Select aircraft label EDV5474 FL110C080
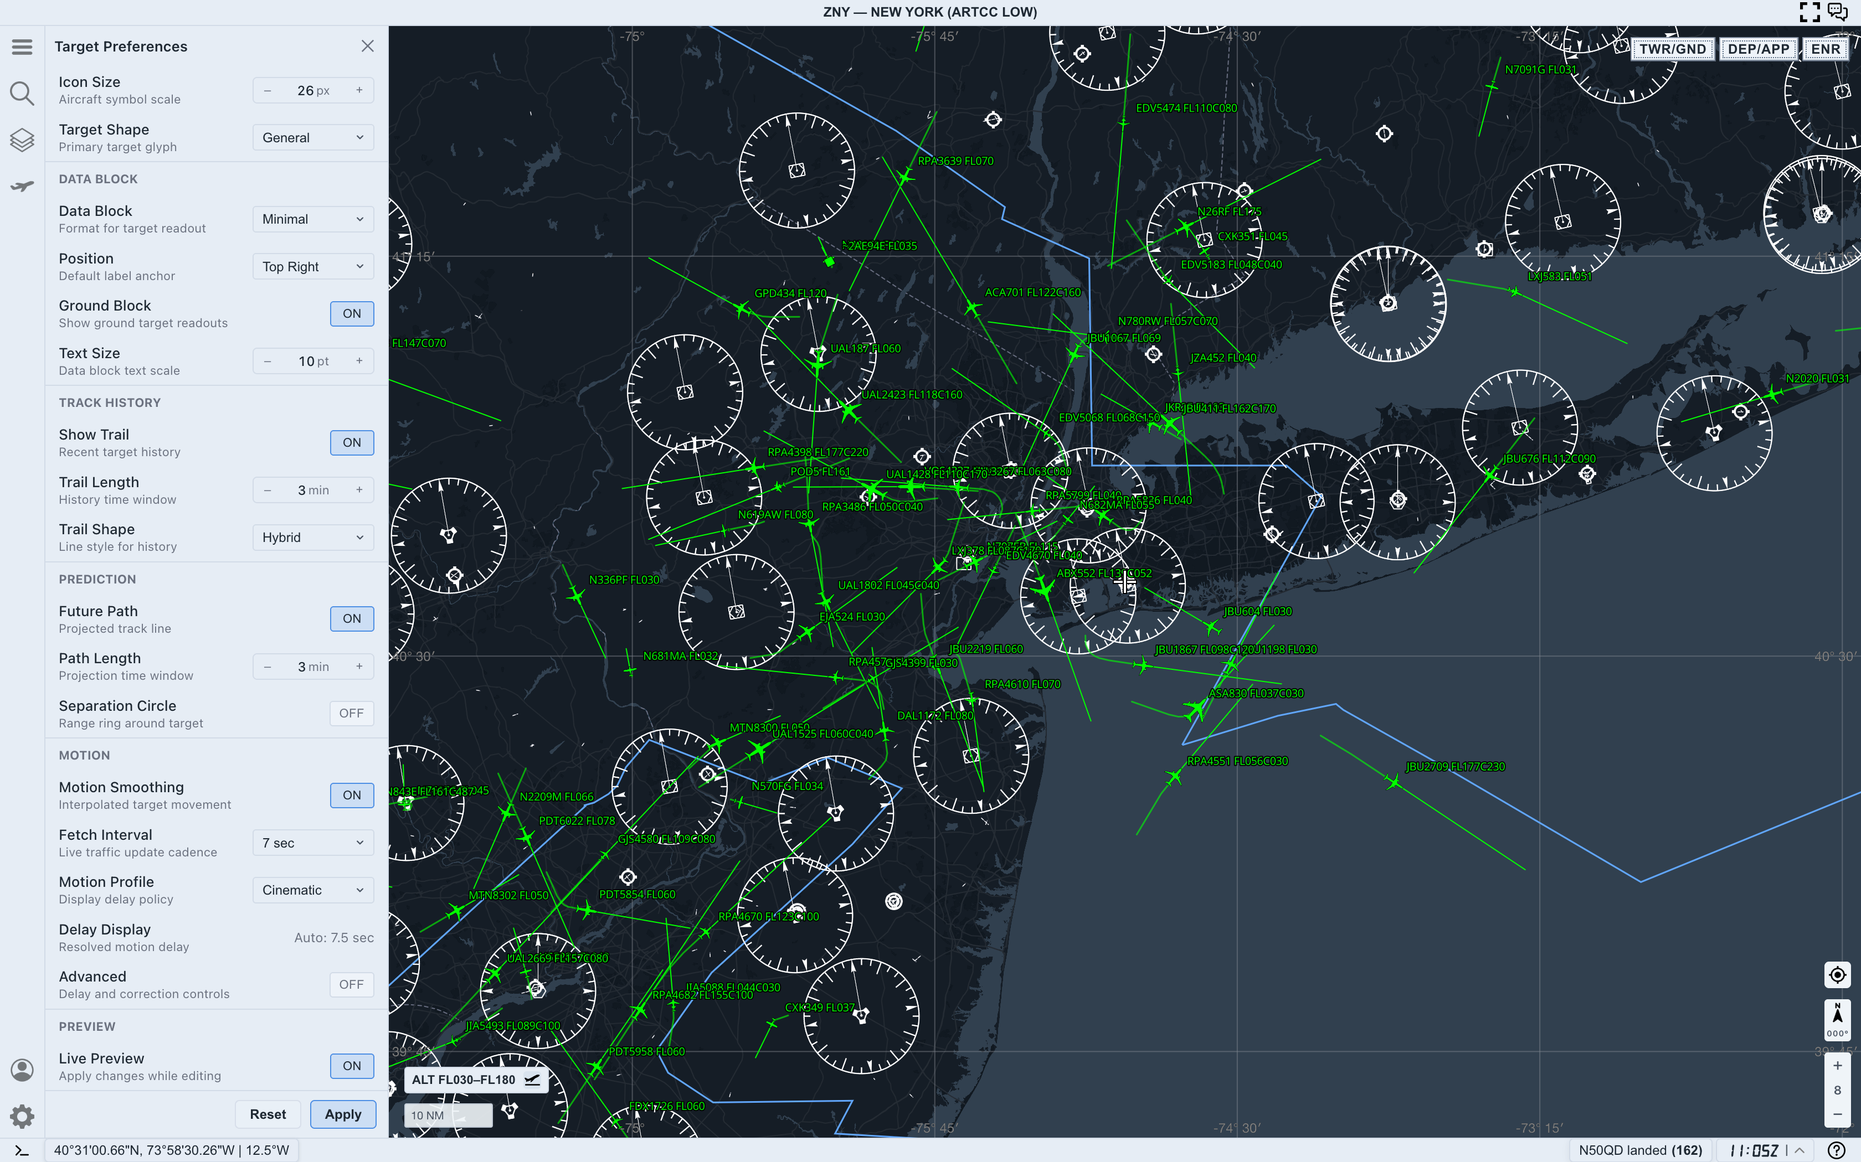The image size is (1861, 1162). 1186,107
